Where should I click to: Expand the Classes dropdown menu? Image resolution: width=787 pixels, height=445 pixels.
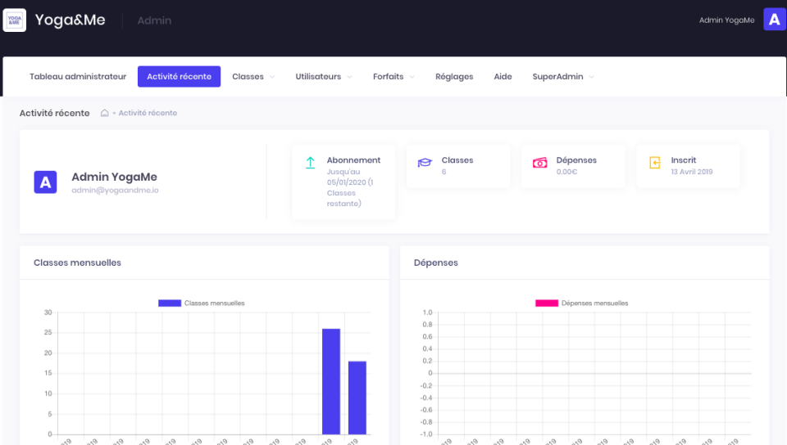pyautogui.click(x=253, y=77)
